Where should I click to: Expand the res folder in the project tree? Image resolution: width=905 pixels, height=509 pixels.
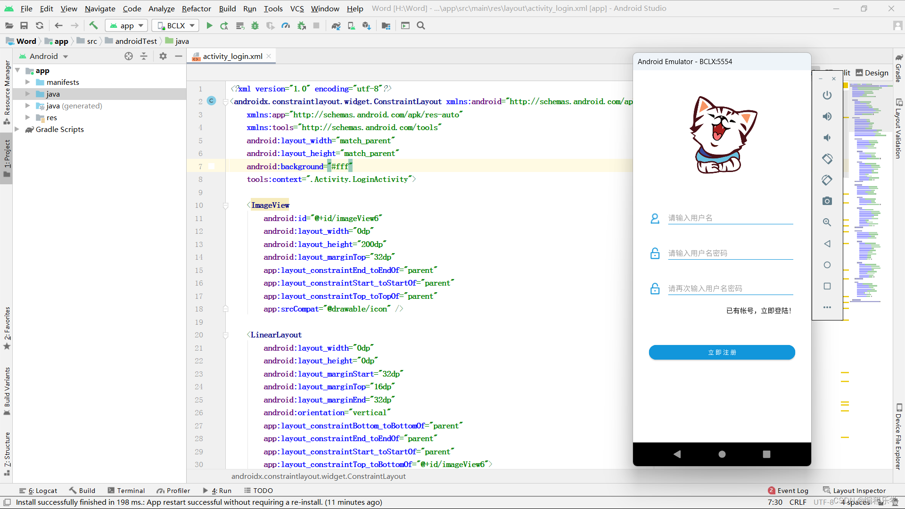pos(27,117)
